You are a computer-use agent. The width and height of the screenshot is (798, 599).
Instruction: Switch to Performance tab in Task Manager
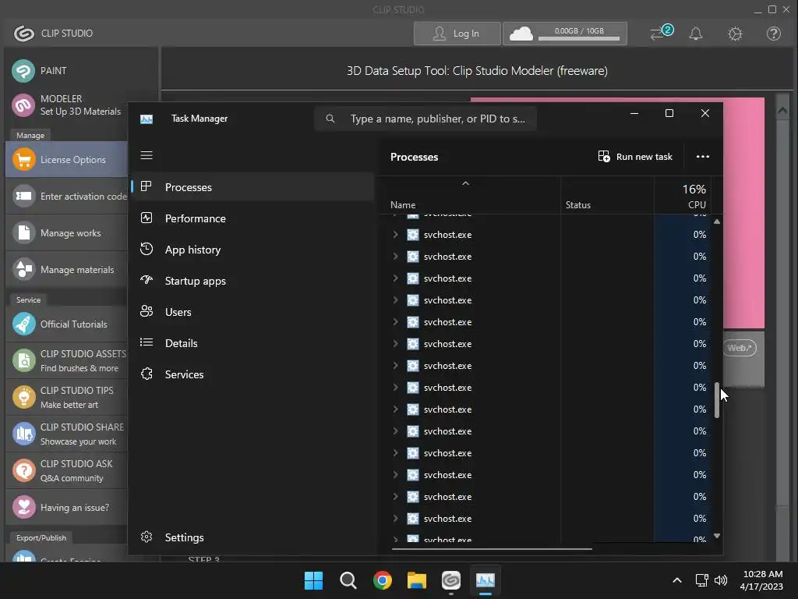[x=252, y=218]
